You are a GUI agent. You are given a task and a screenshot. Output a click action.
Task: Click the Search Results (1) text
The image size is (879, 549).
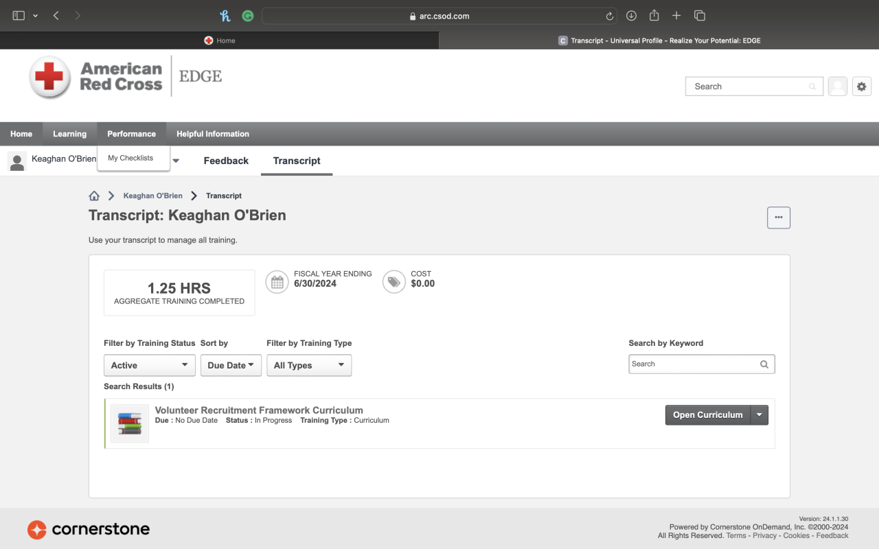point(139,386)
